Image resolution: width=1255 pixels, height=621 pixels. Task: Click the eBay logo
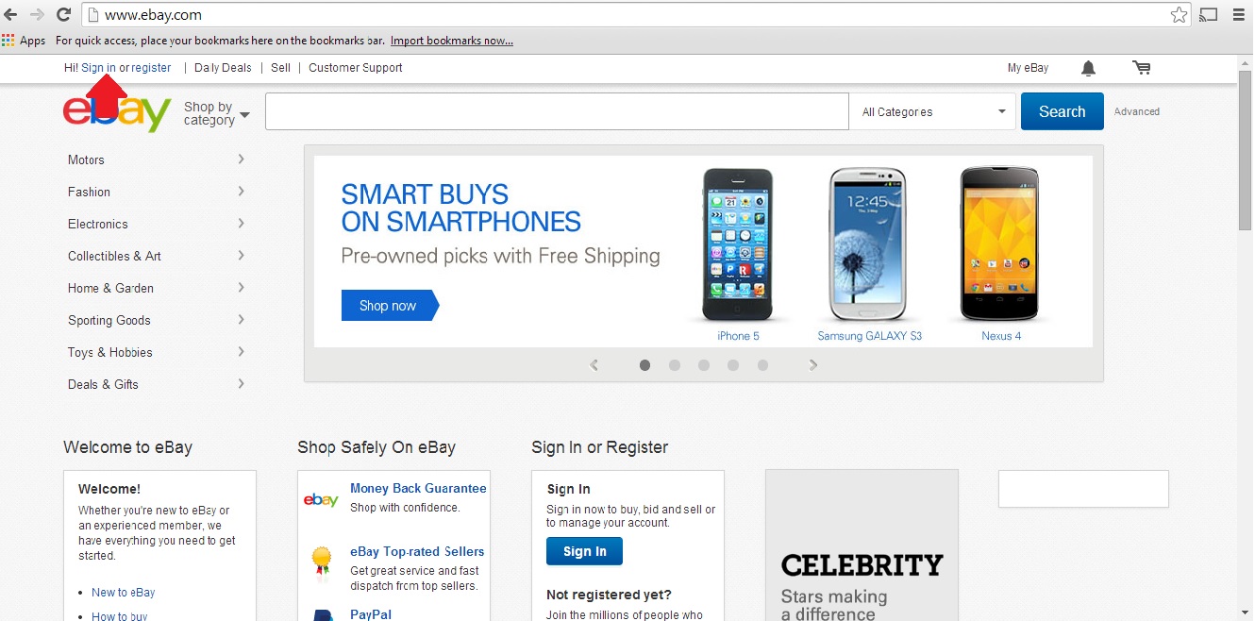[x=116, y=109]
